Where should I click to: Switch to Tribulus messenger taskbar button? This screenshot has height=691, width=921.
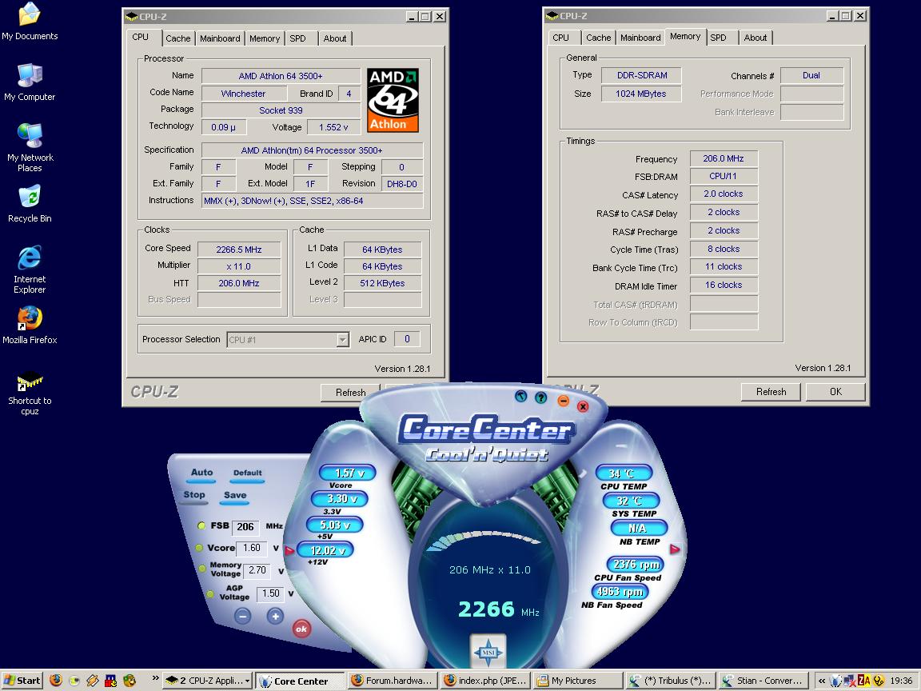tap(671, 681)
